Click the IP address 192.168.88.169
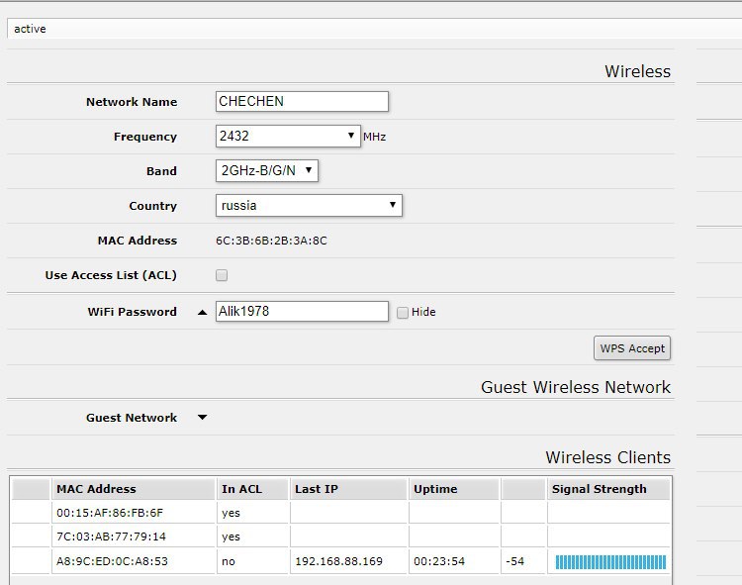Image resolution: width=742 pixels, height=585 pixels. click(x=338, y=561)
